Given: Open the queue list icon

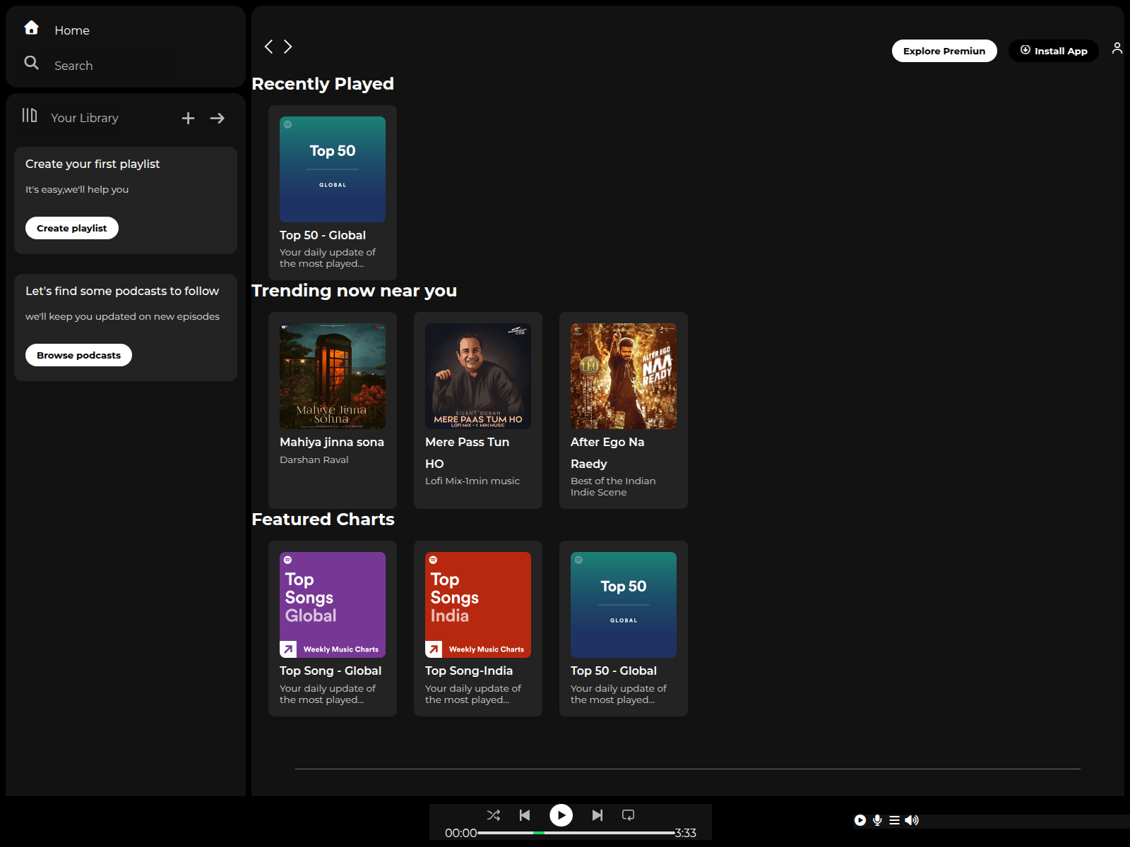Looking at the screenshot, I should click(894, 820).
